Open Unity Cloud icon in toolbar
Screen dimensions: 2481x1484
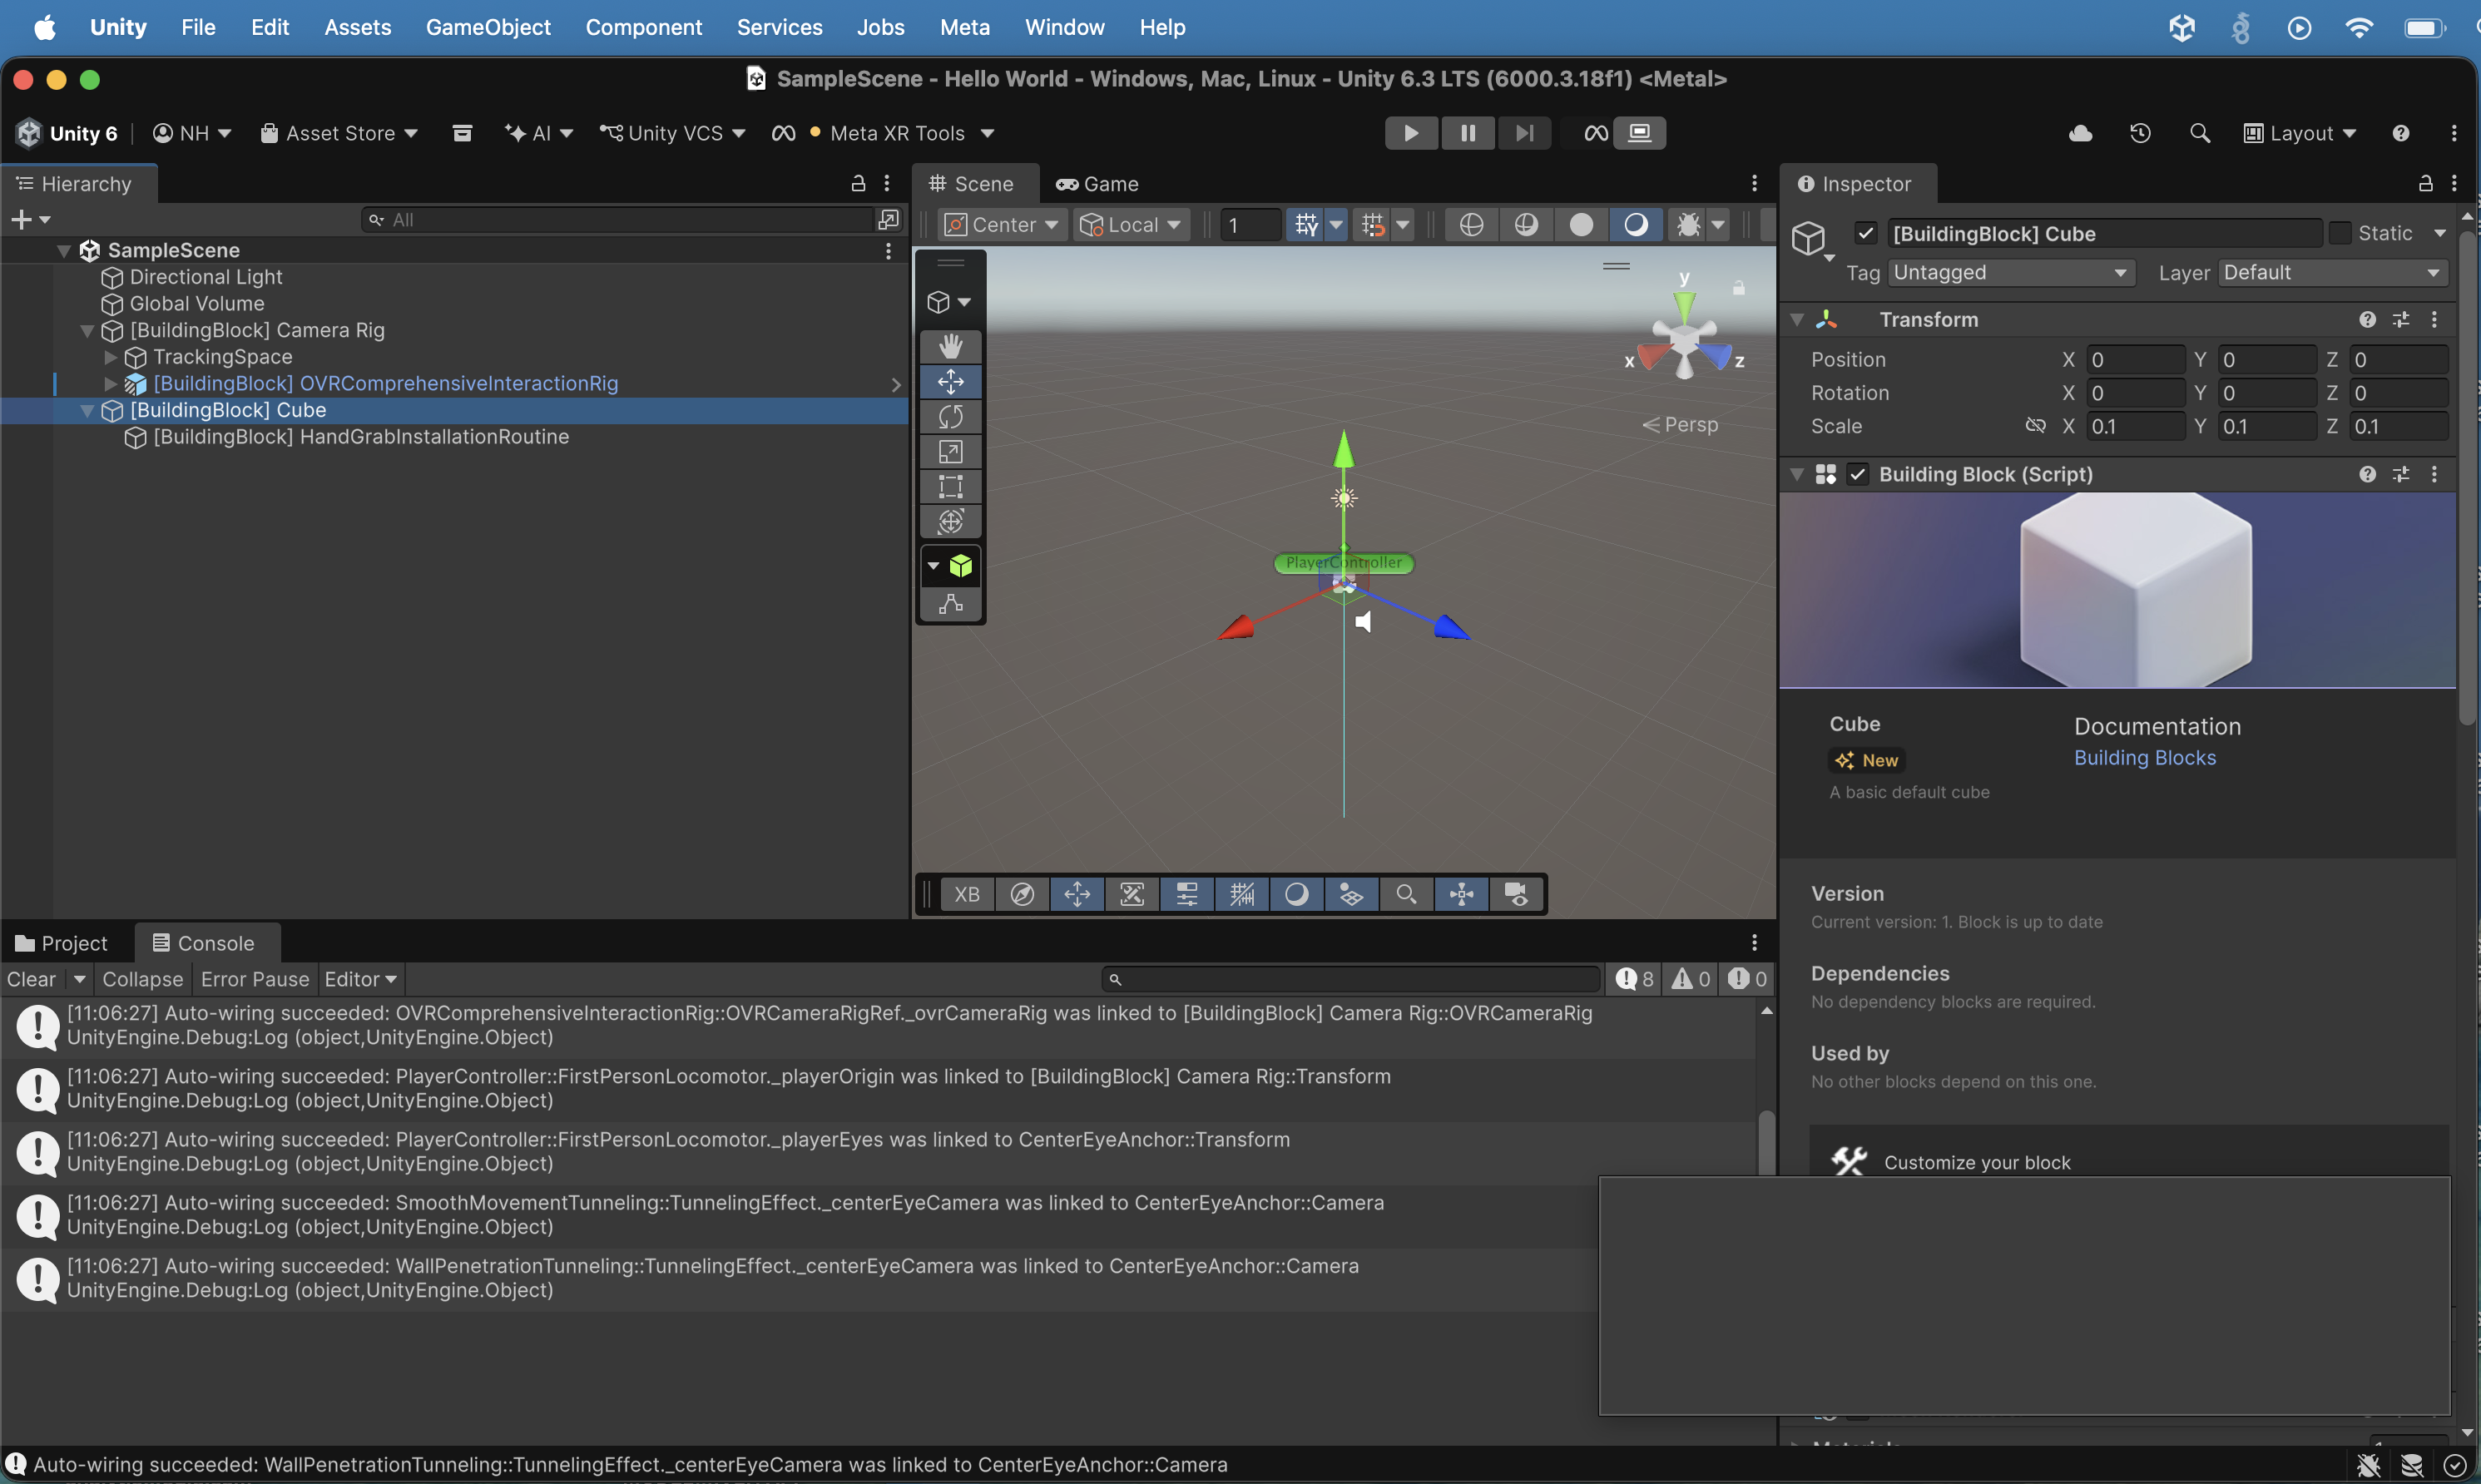pyautogui.click(x=2081, y=133)
